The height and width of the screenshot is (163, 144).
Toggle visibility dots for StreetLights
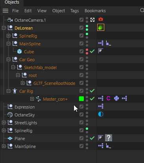point(87,122)
